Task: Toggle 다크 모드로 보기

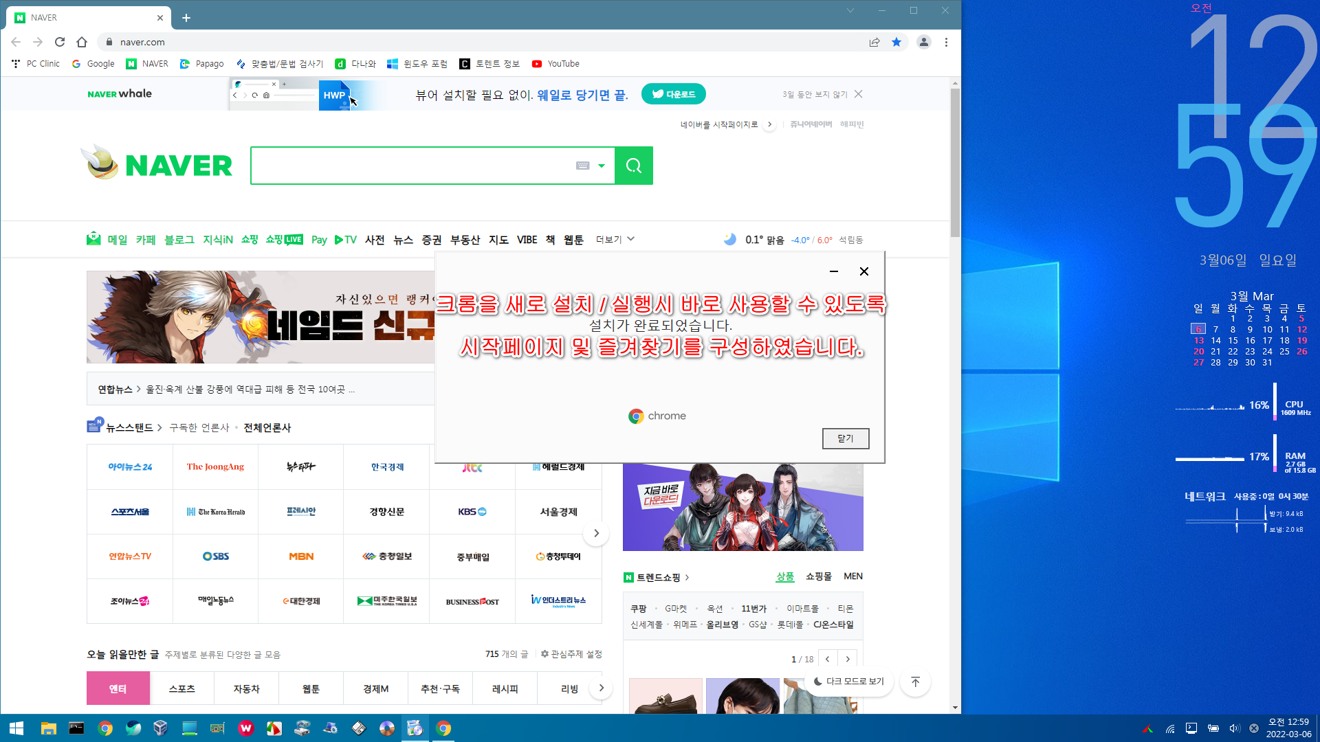Action: (x=849, y=682)
